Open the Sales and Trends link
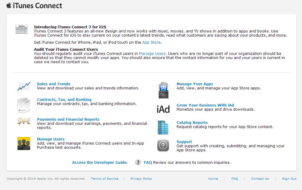The height and width of the screenshot is (190, 302). click(x=54, y=84)
